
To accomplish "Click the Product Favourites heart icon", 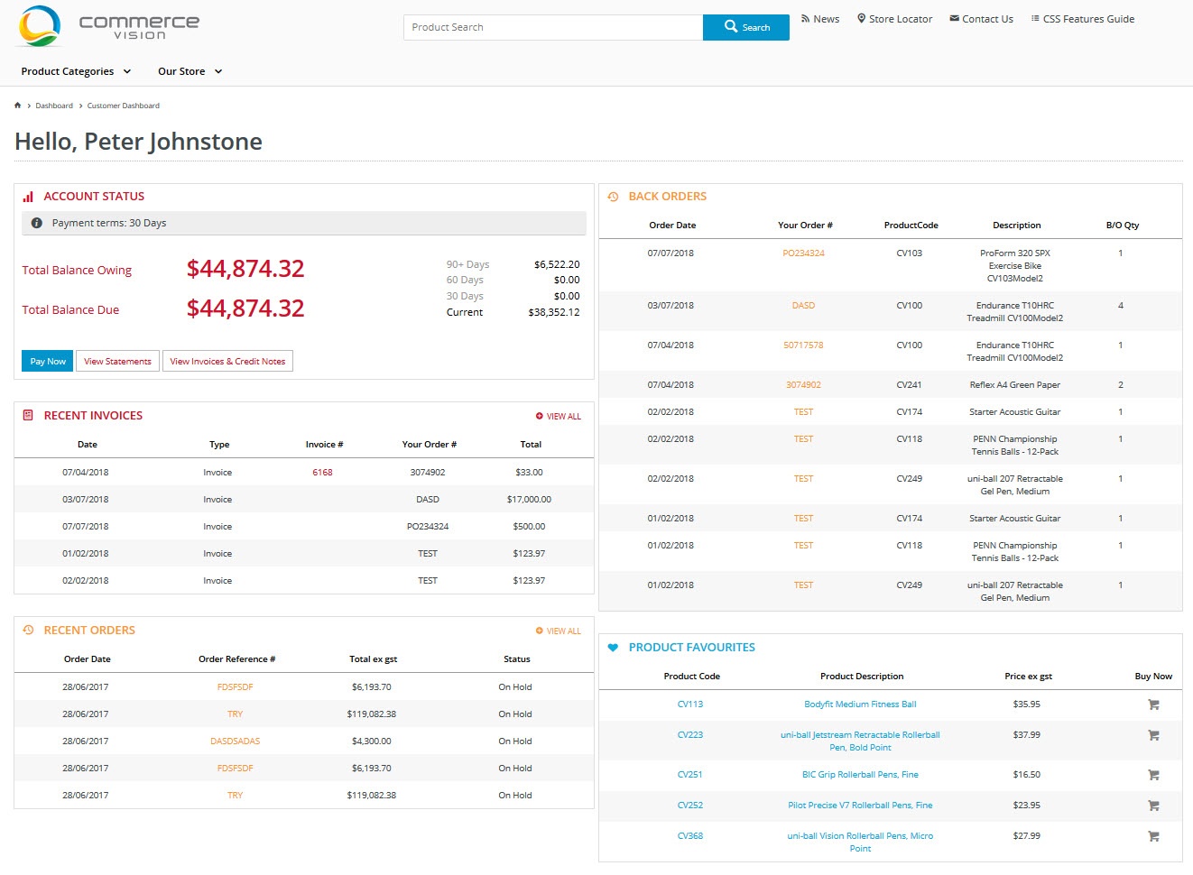I will click(615, 647).
